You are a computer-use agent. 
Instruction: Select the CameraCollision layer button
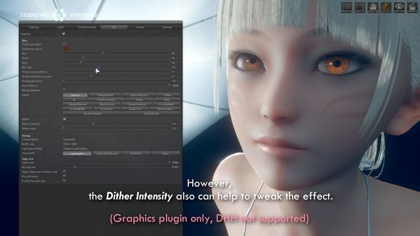point(137,104)
